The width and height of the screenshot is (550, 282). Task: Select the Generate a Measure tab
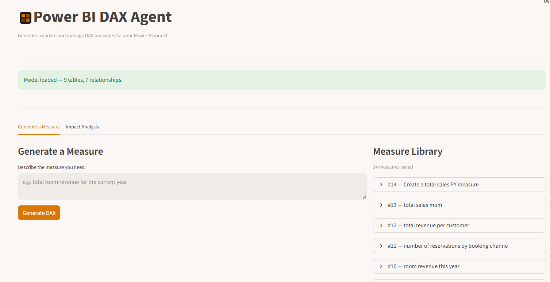pos(39,127)
